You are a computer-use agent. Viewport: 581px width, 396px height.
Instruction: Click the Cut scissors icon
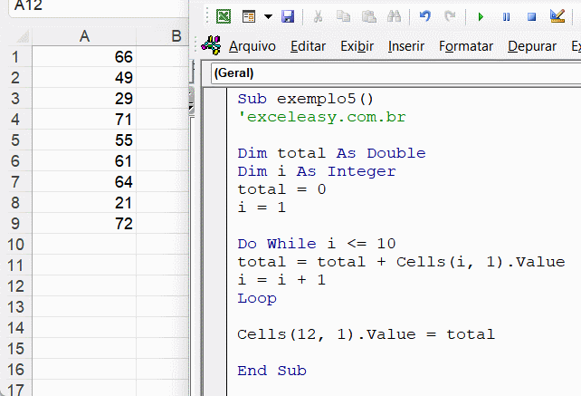318,16
